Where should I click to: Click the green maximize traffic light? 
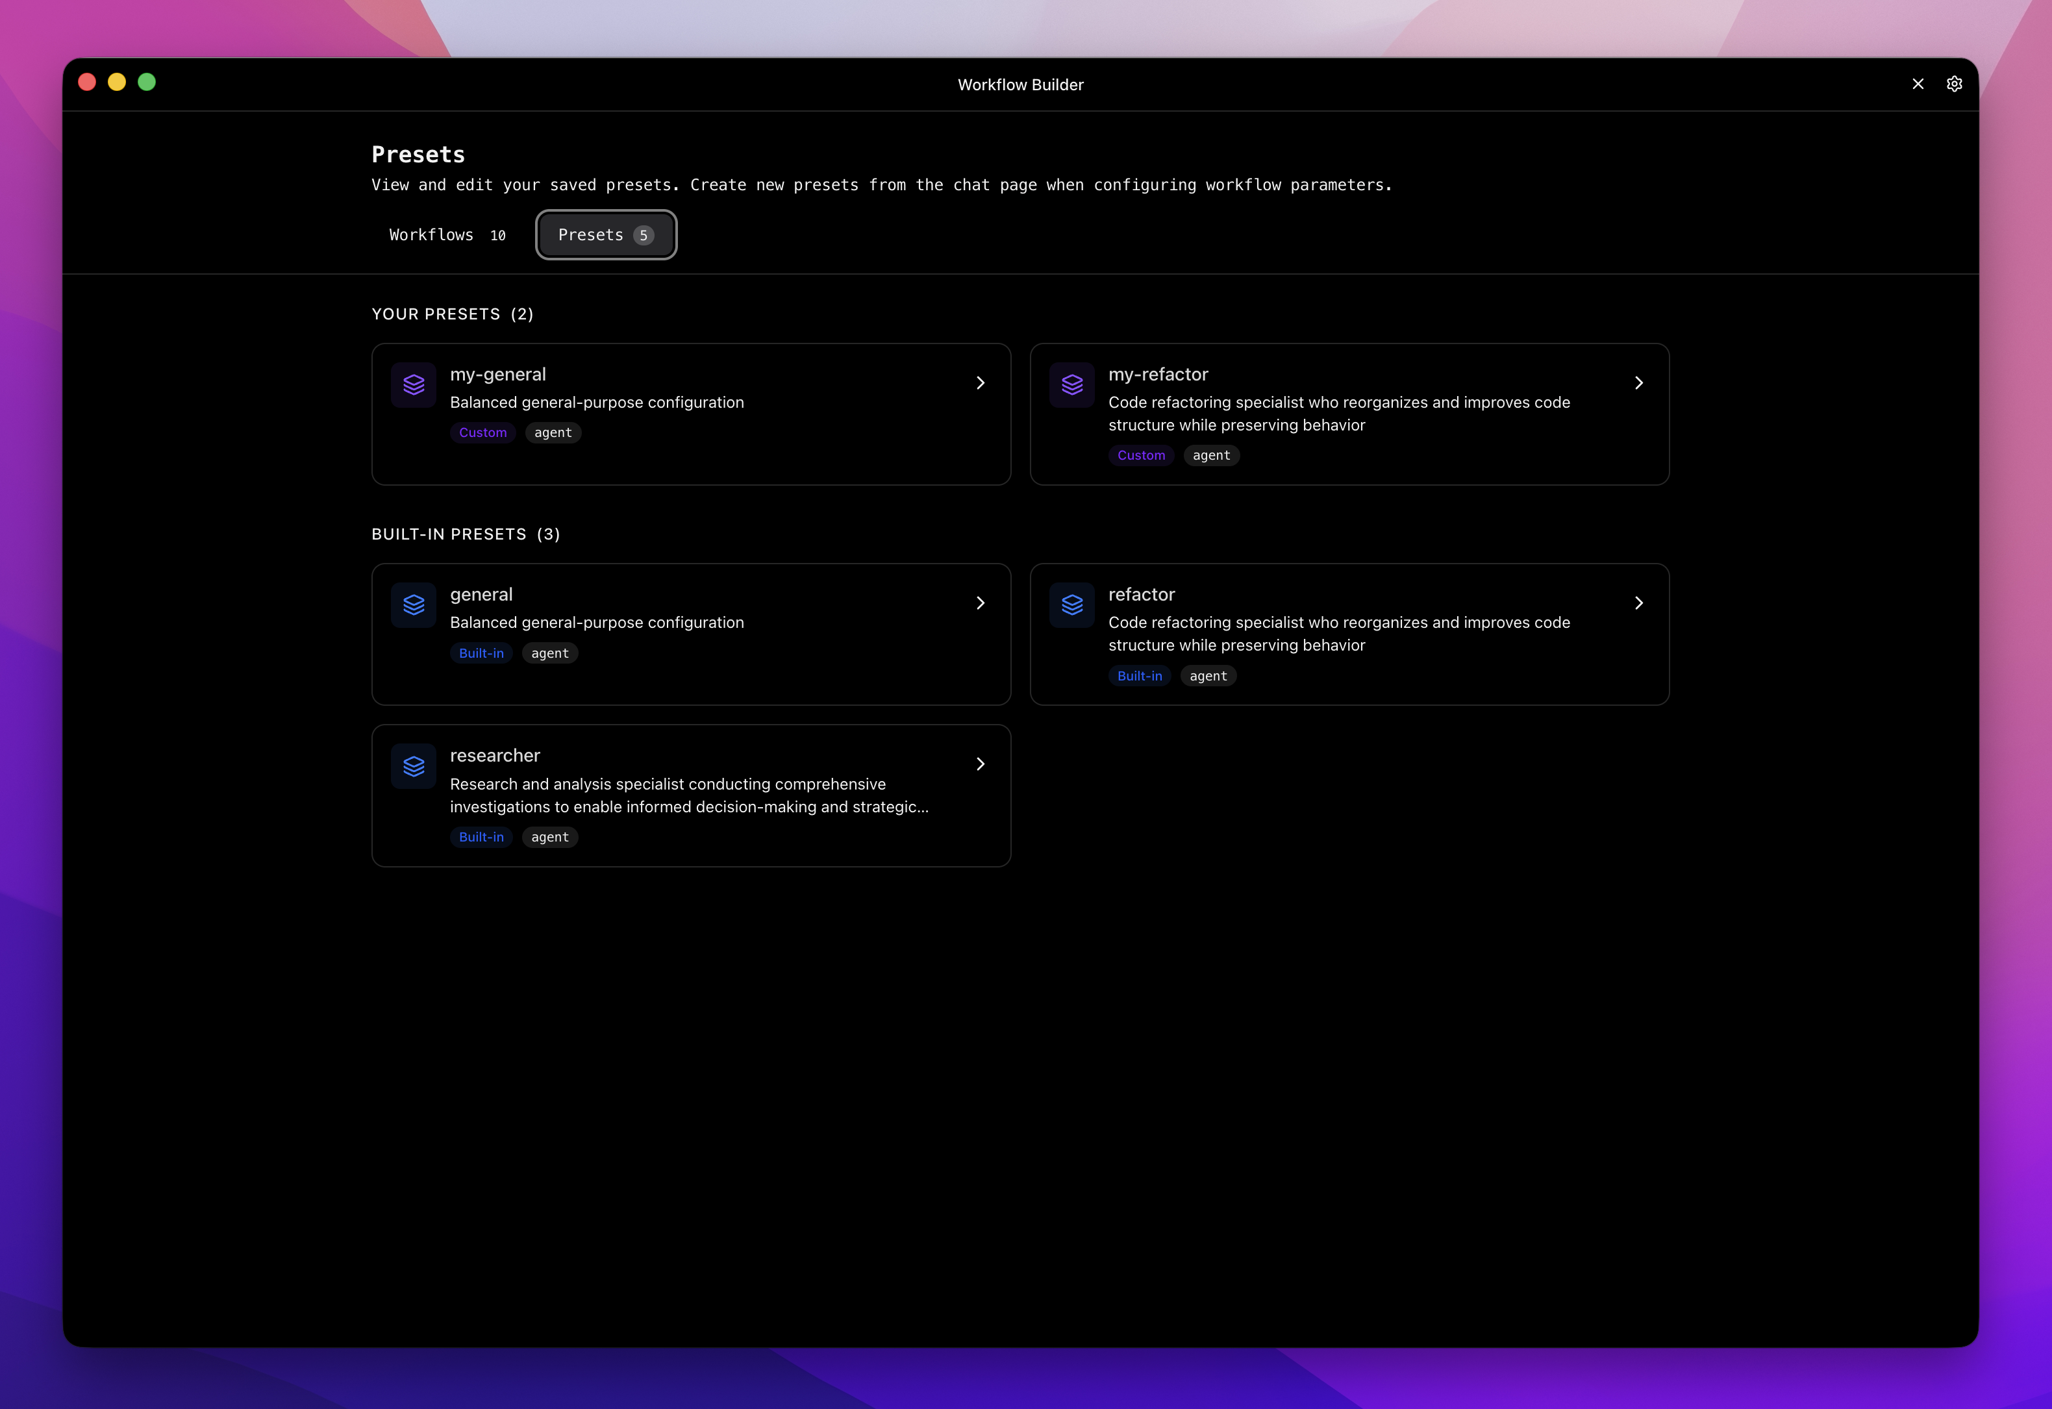click(147, 81)
